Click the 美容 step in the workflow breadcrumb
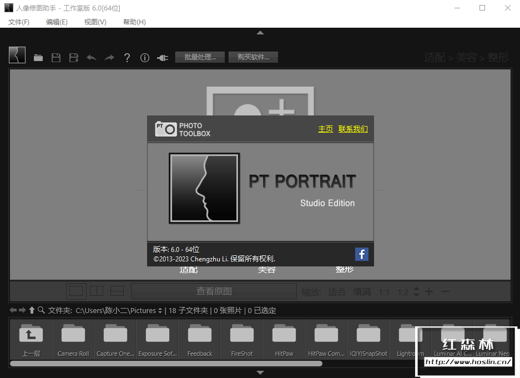 [x=466, y=58]
